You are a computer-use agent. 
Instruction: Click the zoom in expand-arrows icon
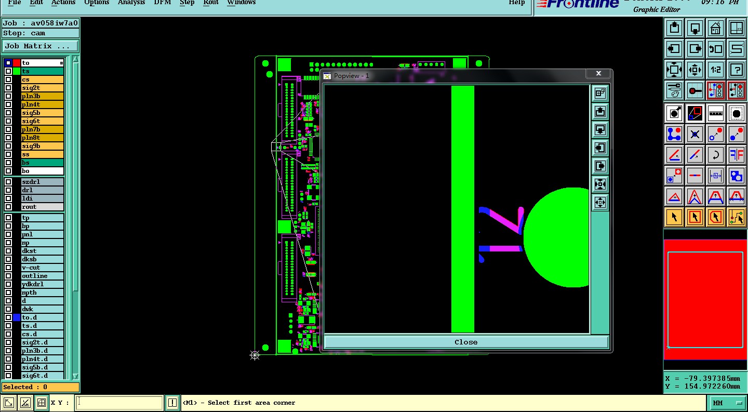tap(674, 69)
